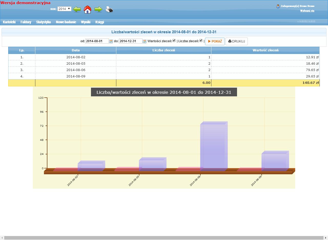The height and width of the screenshot is (240, 328).
Task: Click the 'Data' column header
Action: [76, 50]
